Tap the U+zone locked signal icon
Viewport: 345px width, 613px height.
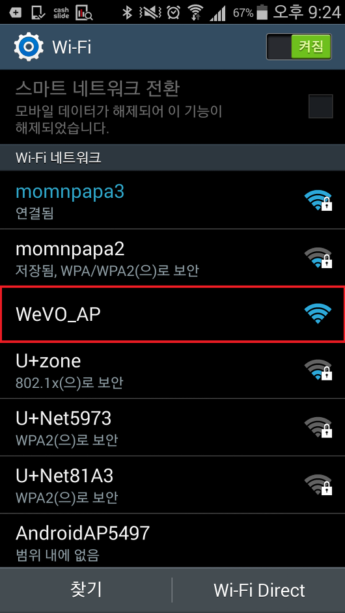pos(318,370)
